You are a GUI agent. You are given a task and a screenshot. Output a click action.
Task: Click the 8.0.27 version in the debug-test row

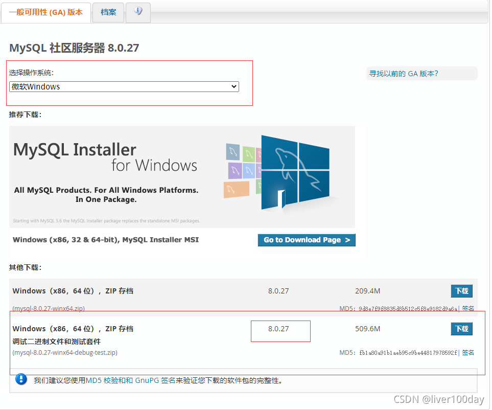pyautogui.click(x=278, y=329)
